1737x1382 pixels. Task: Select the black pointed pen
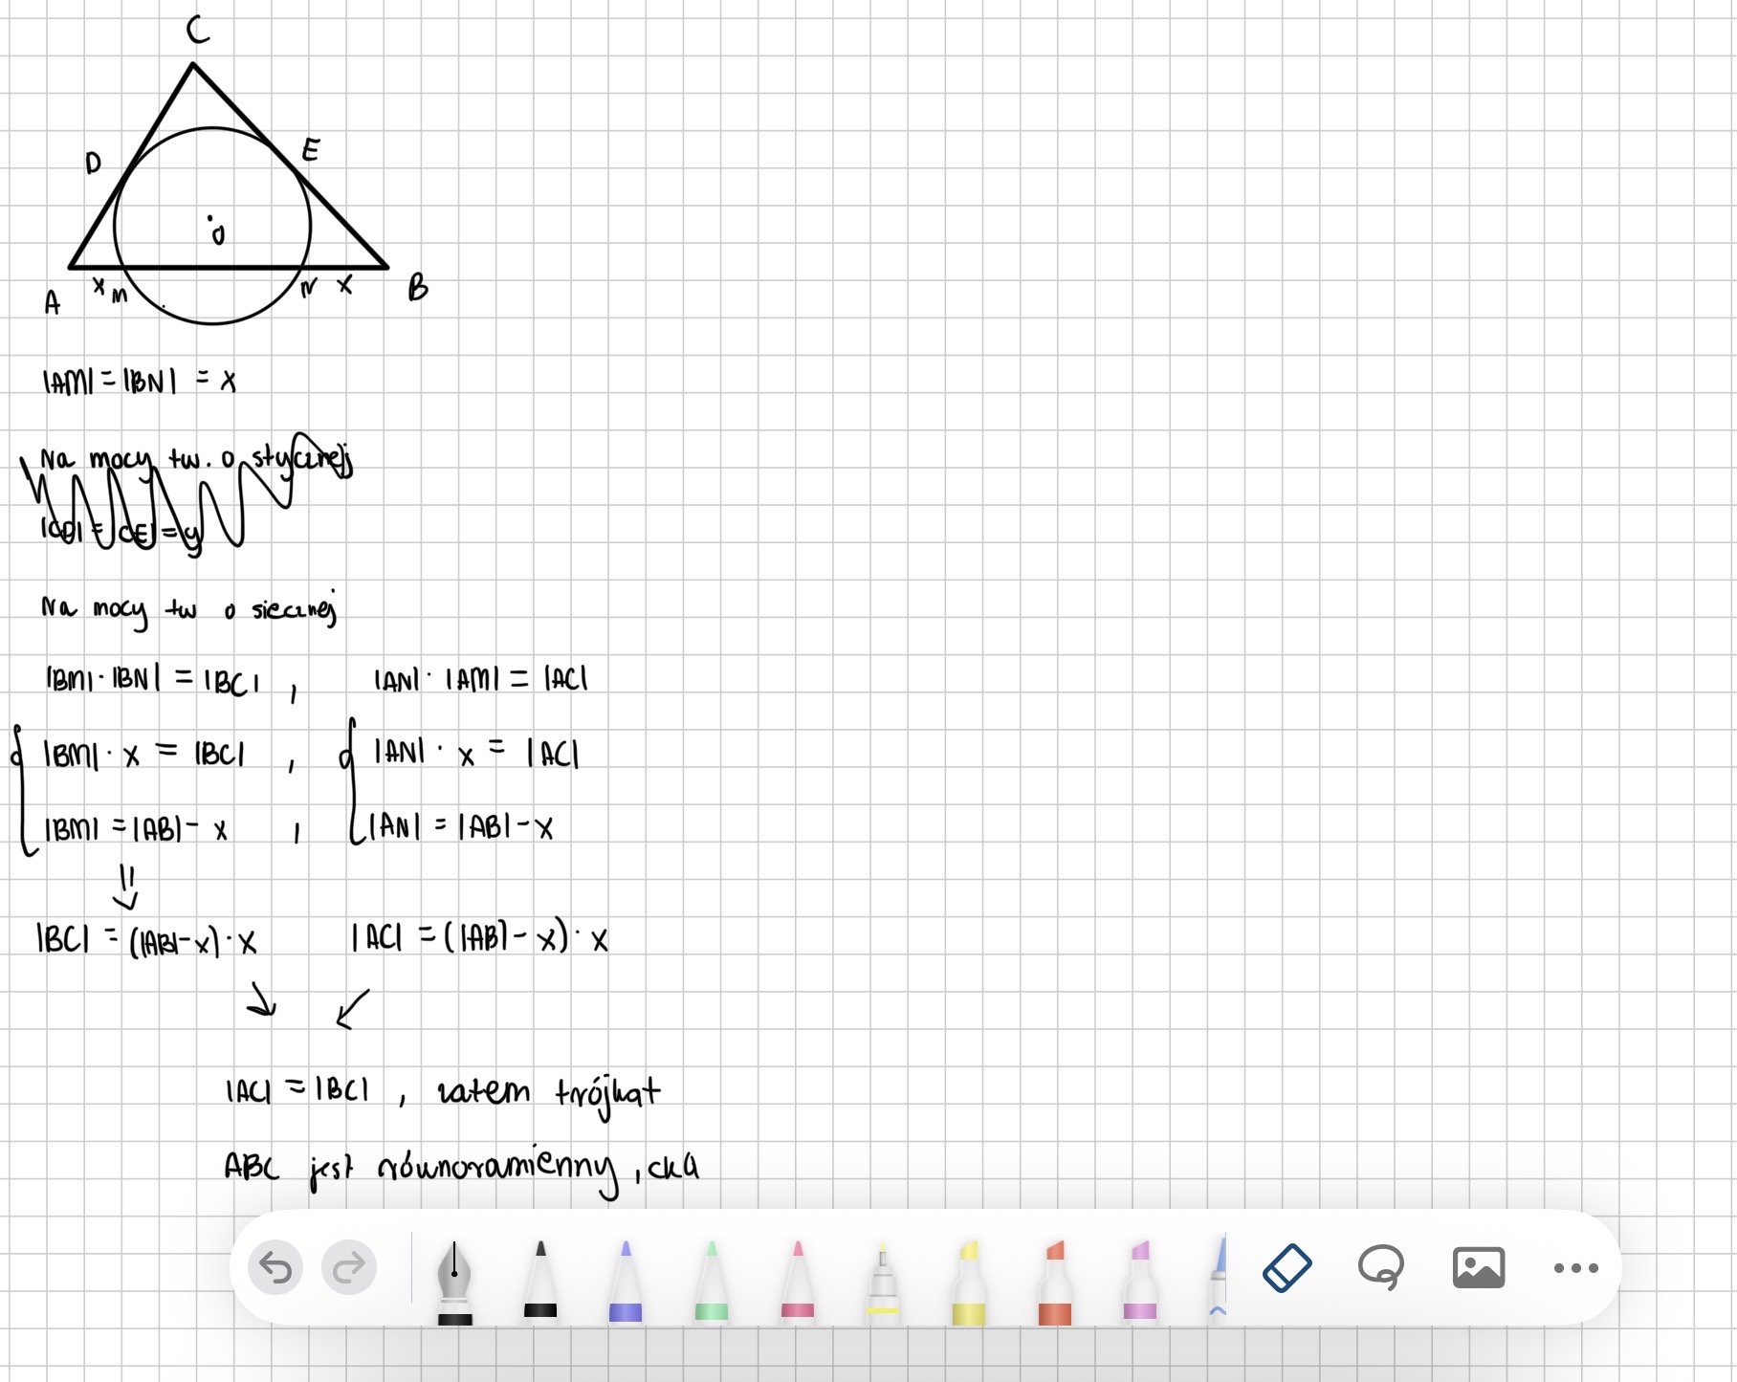point(540,1282)
